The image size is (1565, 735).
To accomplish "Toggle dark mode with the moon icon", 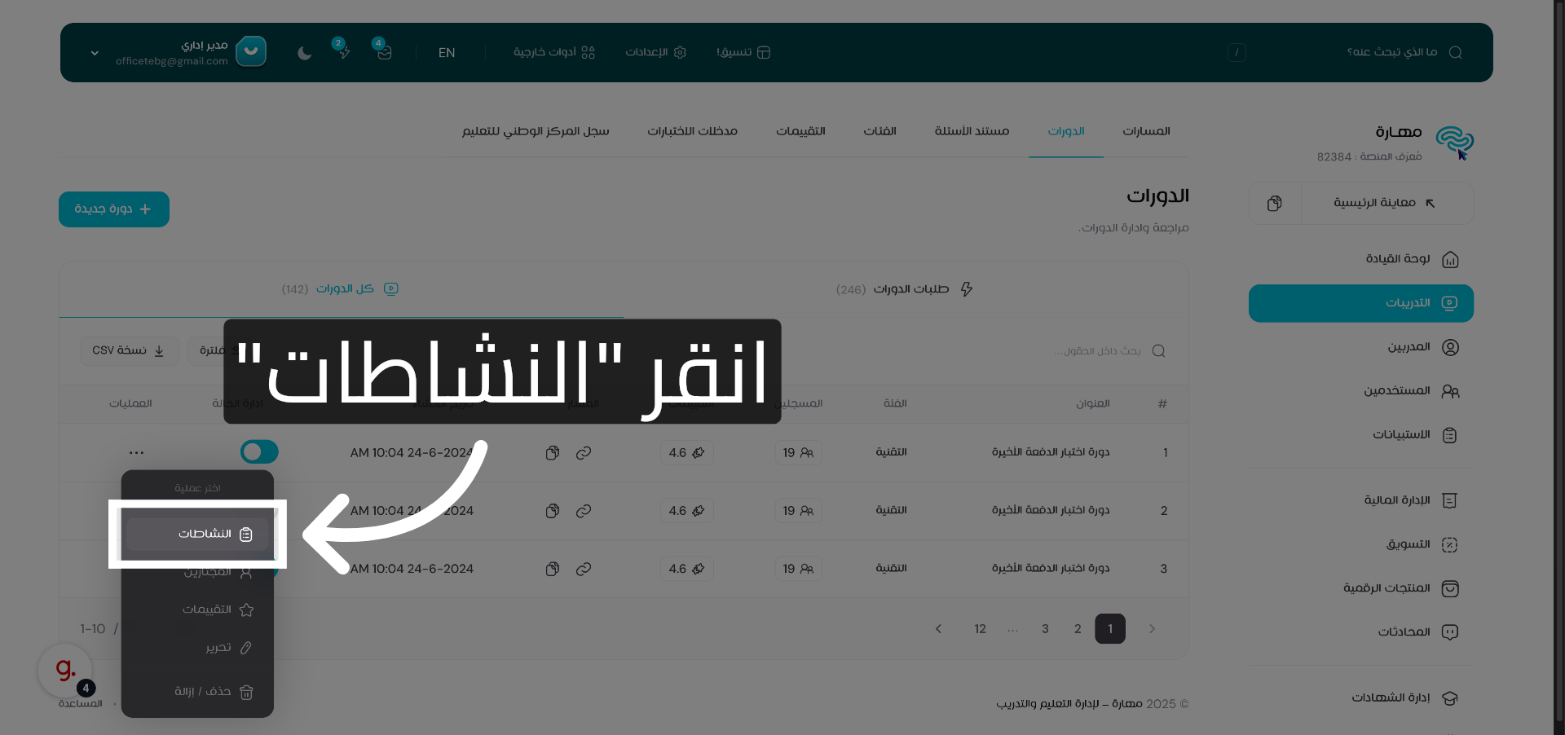I will (304, 53).
